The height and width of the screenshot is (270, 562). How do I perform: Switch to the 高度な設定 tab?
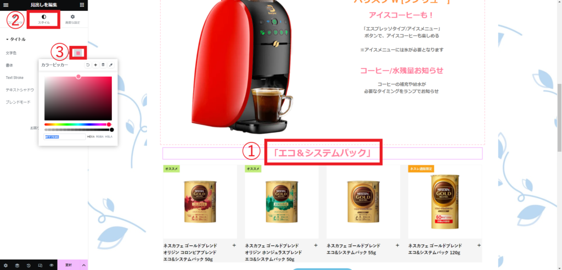tap(73, 19)
